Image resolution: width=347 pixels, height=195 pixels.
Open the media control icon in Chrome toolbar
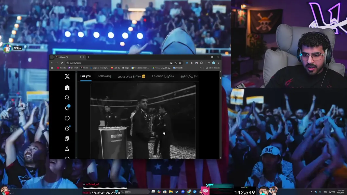point(208,63)
